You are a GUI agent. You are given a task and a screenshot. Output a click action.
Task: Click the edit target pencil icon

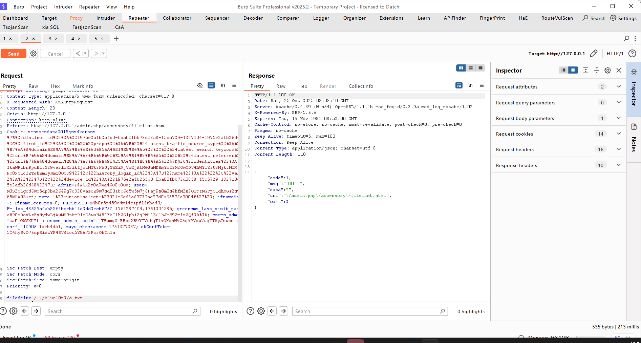pyautogui.click(x=594, y=54)
